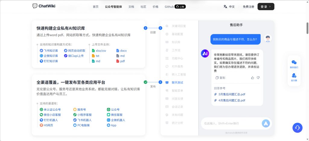This screenshot has width=309, height=141.
Task: Click the 企微机器人 channel icon
Action: pos(108,120)
